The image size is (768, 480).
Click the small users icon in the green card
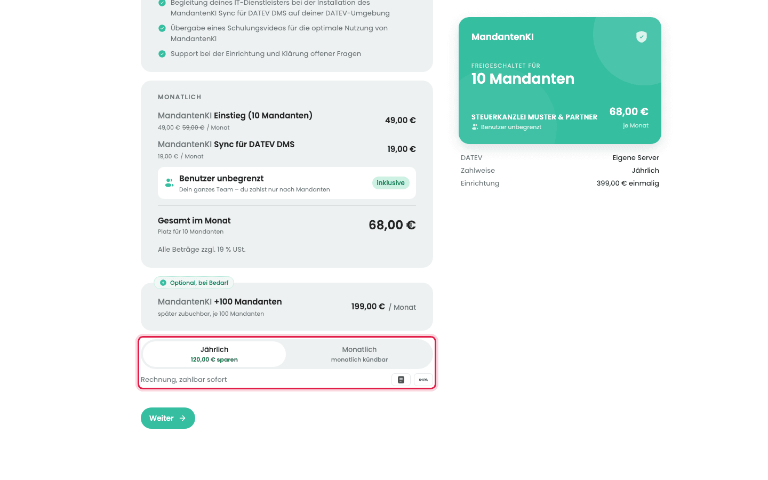tap(475, 127)
